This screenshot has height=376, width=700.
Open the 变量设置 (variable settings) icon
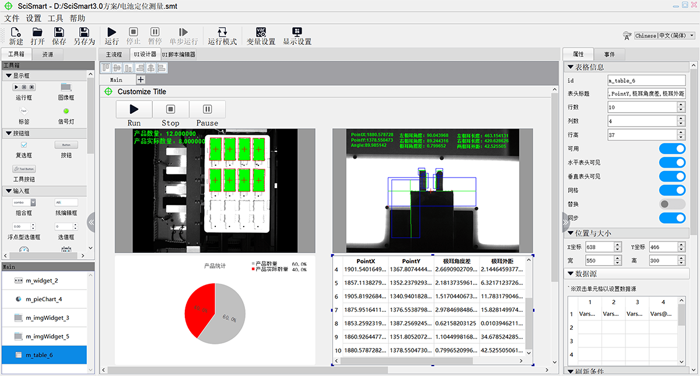261,32
